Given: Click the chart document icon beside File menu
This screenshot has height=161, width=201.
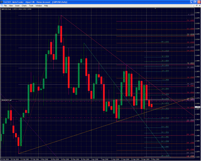Looking at the screenshot, I should (2, 6).
